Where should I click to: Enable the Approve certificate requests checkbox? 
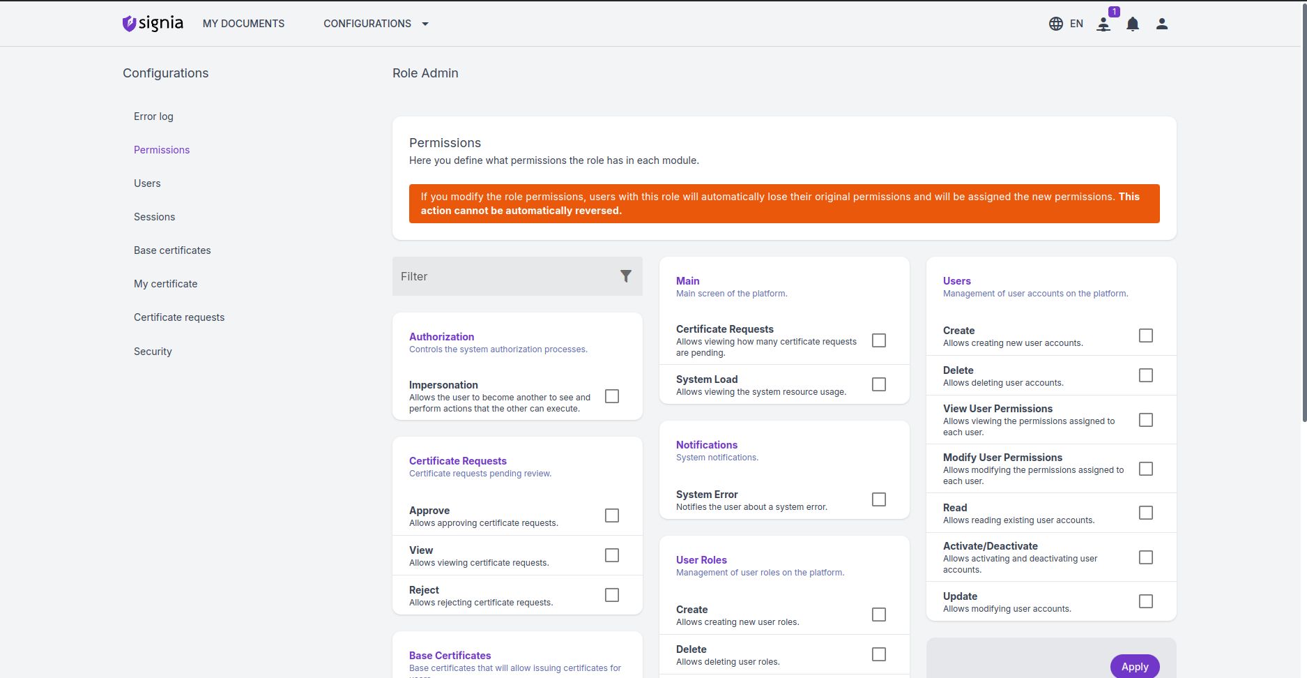click(x=611, y=515)
